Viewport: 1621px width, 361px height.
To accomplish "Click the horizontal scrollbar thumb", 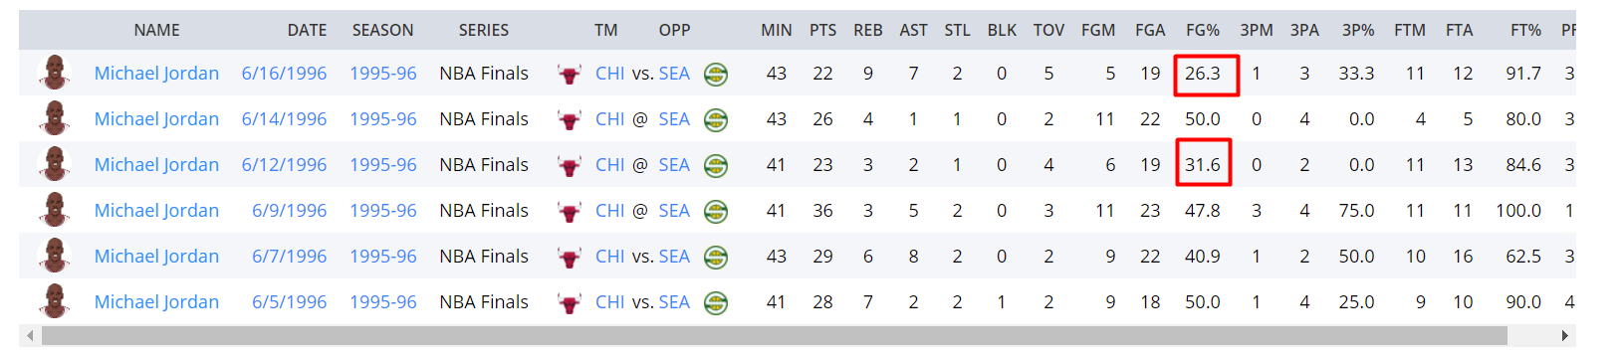I will 774,336.
